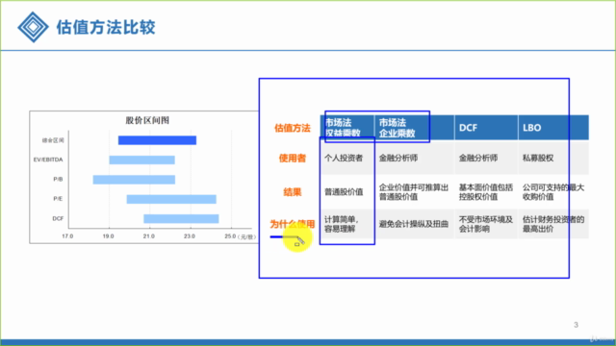
Task: Click the 25.0 axis value
Action: pos(230,236)
